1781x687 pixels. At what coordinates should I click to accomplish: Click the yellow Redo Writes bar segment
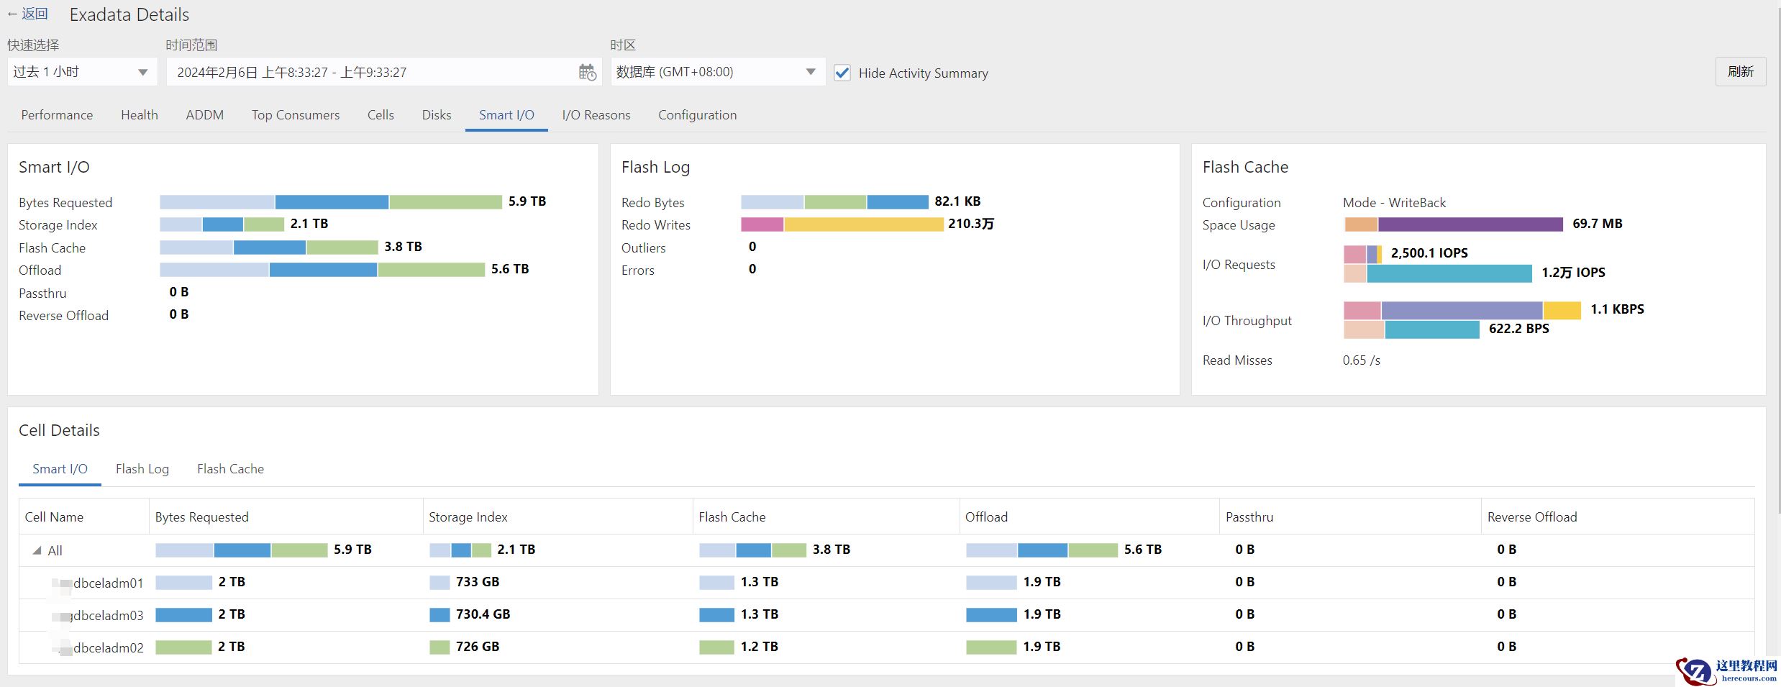pyautogui.click(x=863, y=224)
